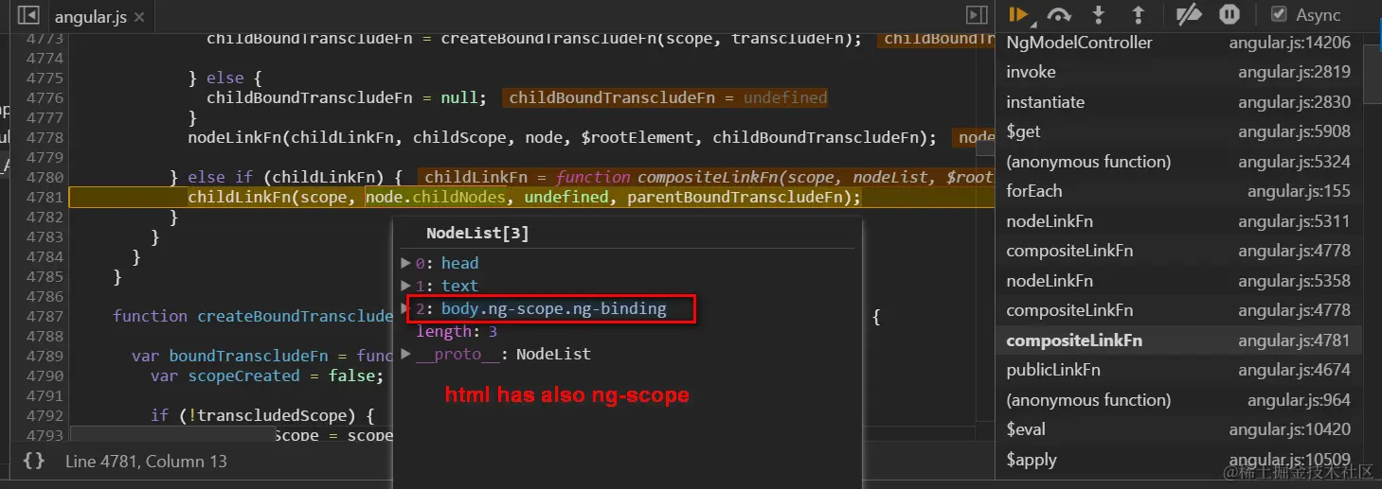This screenshot has height=489, width=1382.
Task: Select $eval call stack frame
Action: point(1178,429)
